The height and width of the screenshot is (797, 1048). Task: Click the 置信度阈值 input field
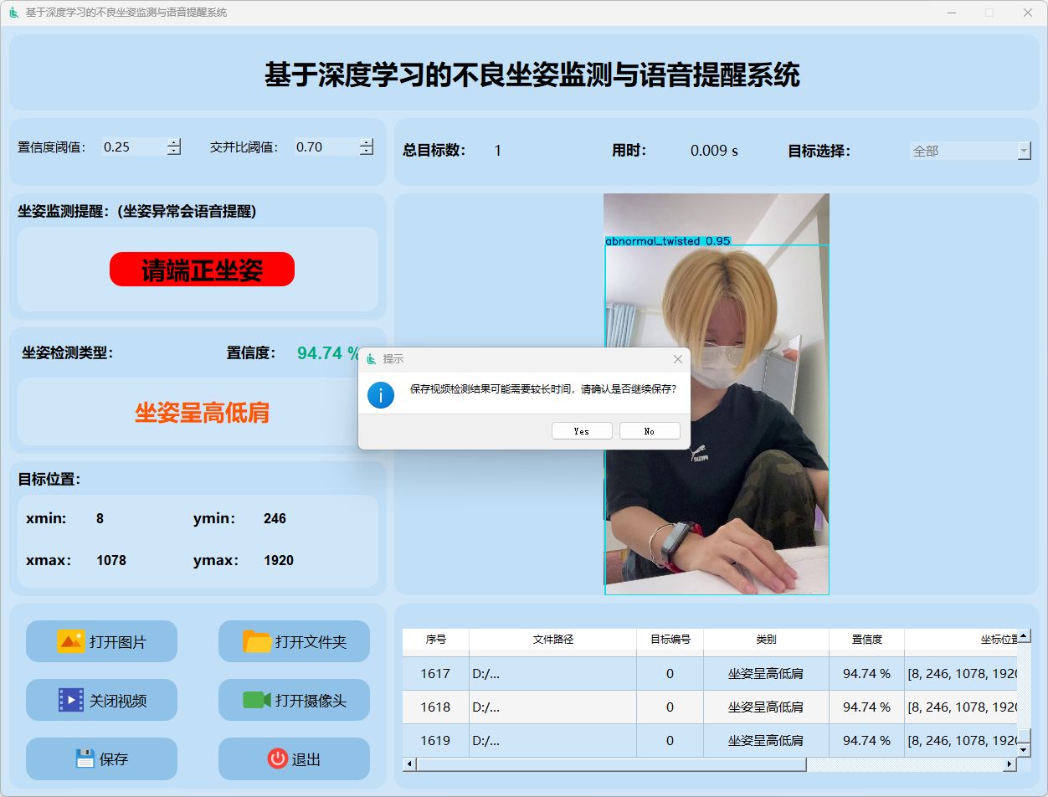pos(132,147)
